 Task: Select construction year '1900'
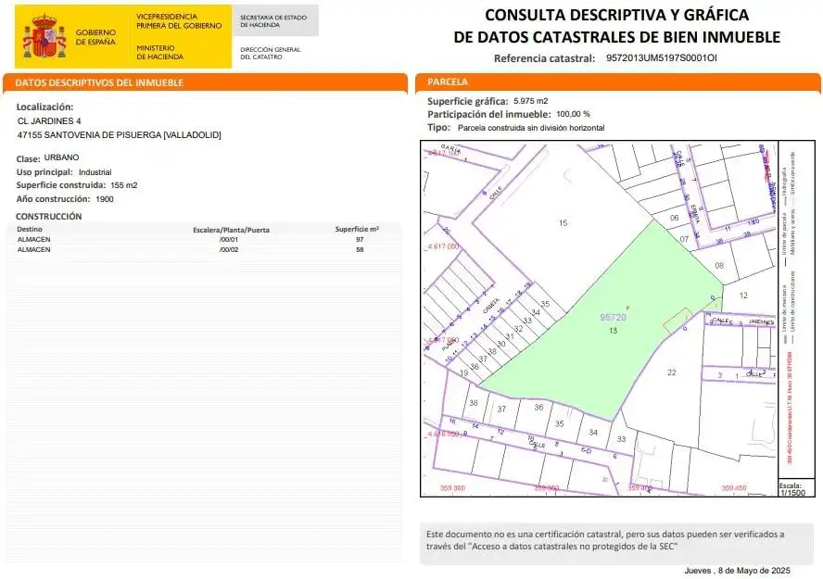pos(105,199)
